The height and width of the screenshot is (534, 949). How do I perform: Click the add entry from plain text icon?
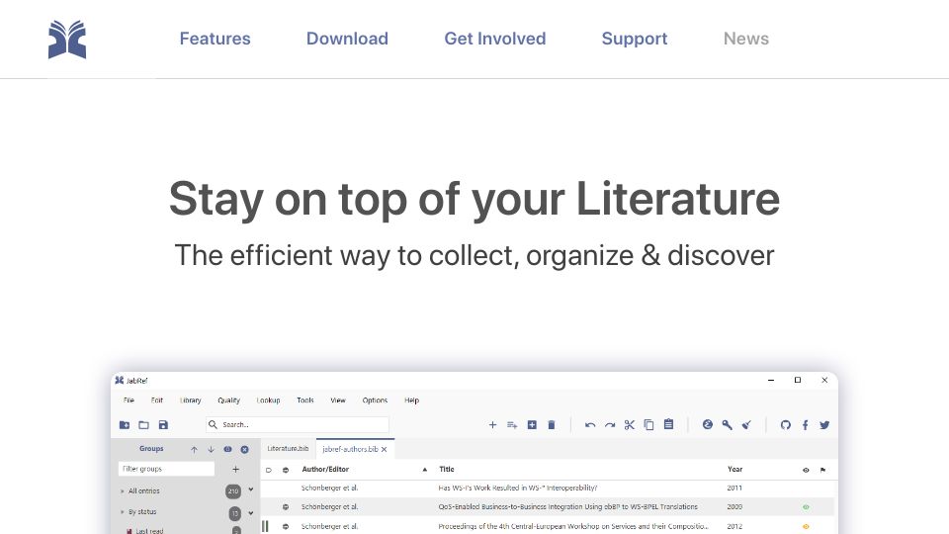[x=512, y=425]
